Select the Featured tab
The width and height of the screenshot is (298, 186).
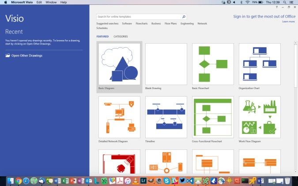coord(102,37)
